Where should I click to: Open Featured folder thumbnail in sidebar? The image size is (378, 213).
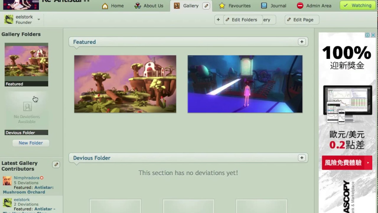tap(26, 64)
